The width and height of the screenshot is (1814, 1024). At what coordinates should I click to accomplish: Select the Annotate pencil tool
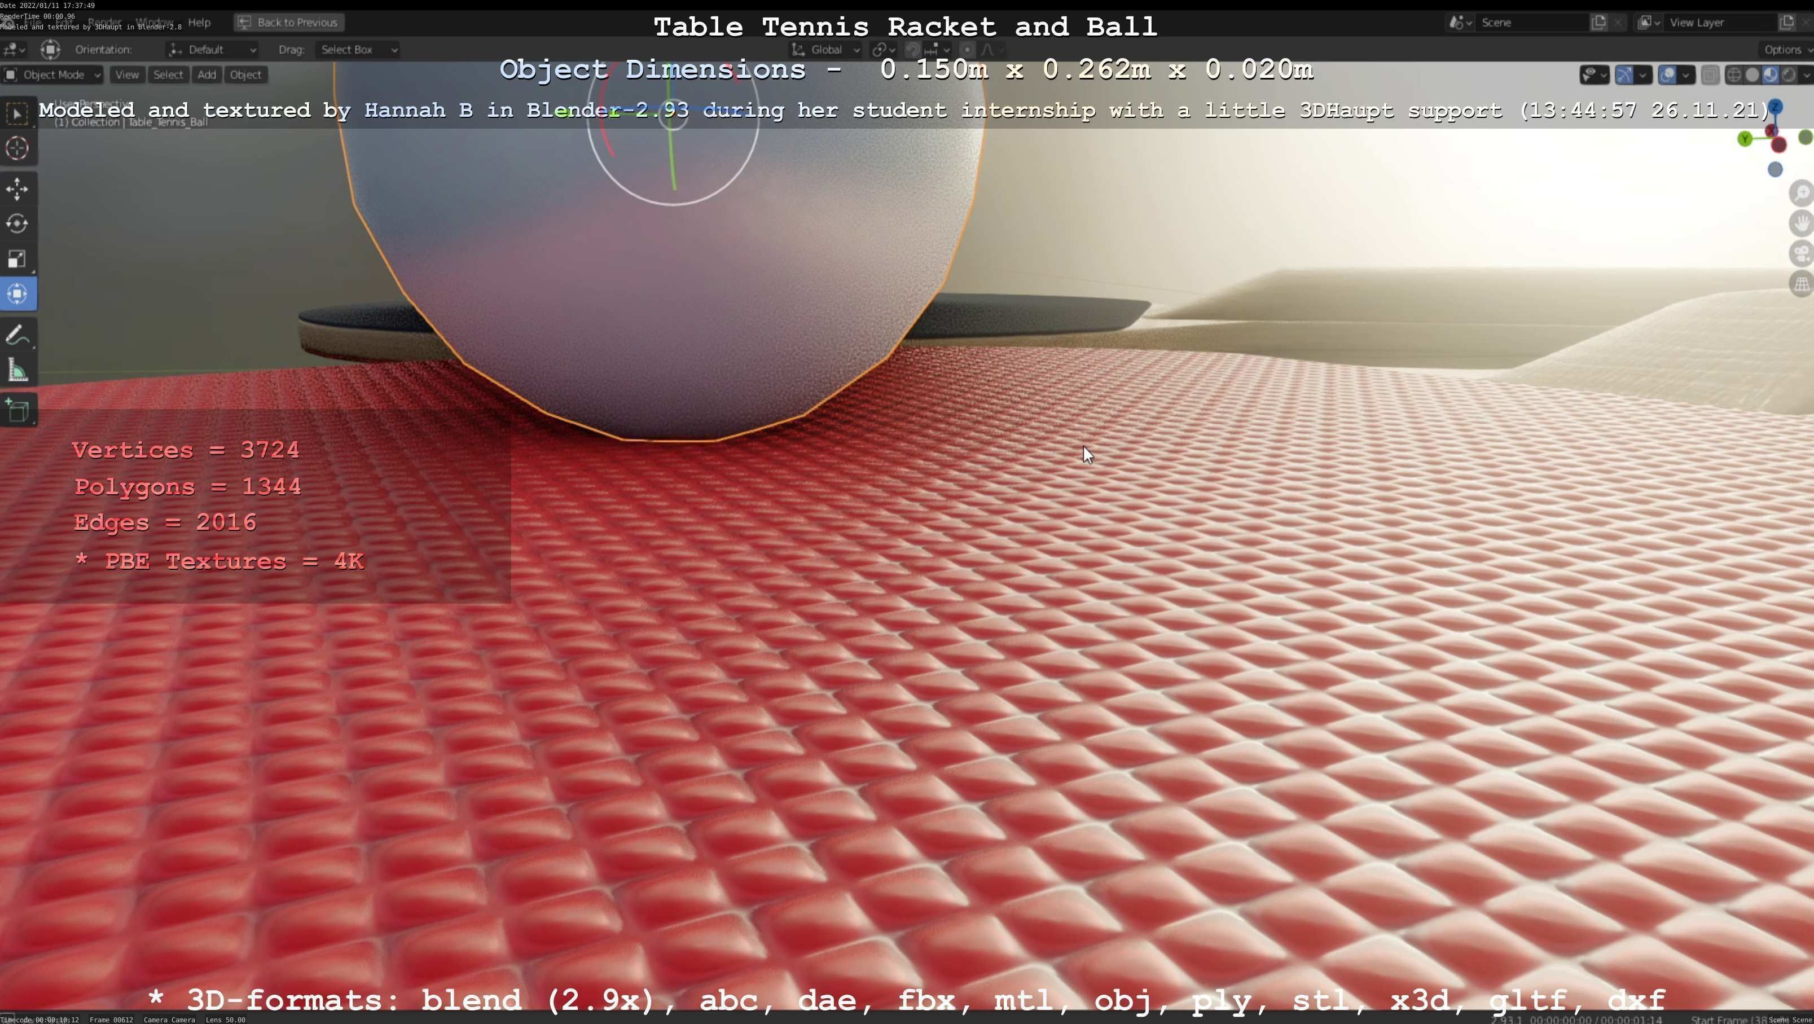coord(17,335)
